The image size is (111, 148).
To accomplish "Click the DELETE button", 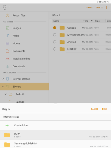I will (x=99, y=8).
